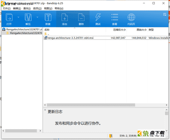This screenshot has width=170, height=140.
Task: Click the Delete (删除) file icon
Action: (81, 17)
